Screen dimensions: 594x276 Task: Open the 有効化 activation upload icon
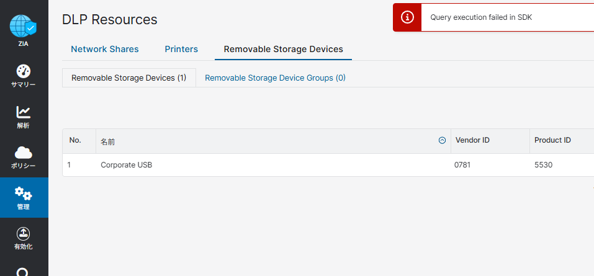pos(24,233)
